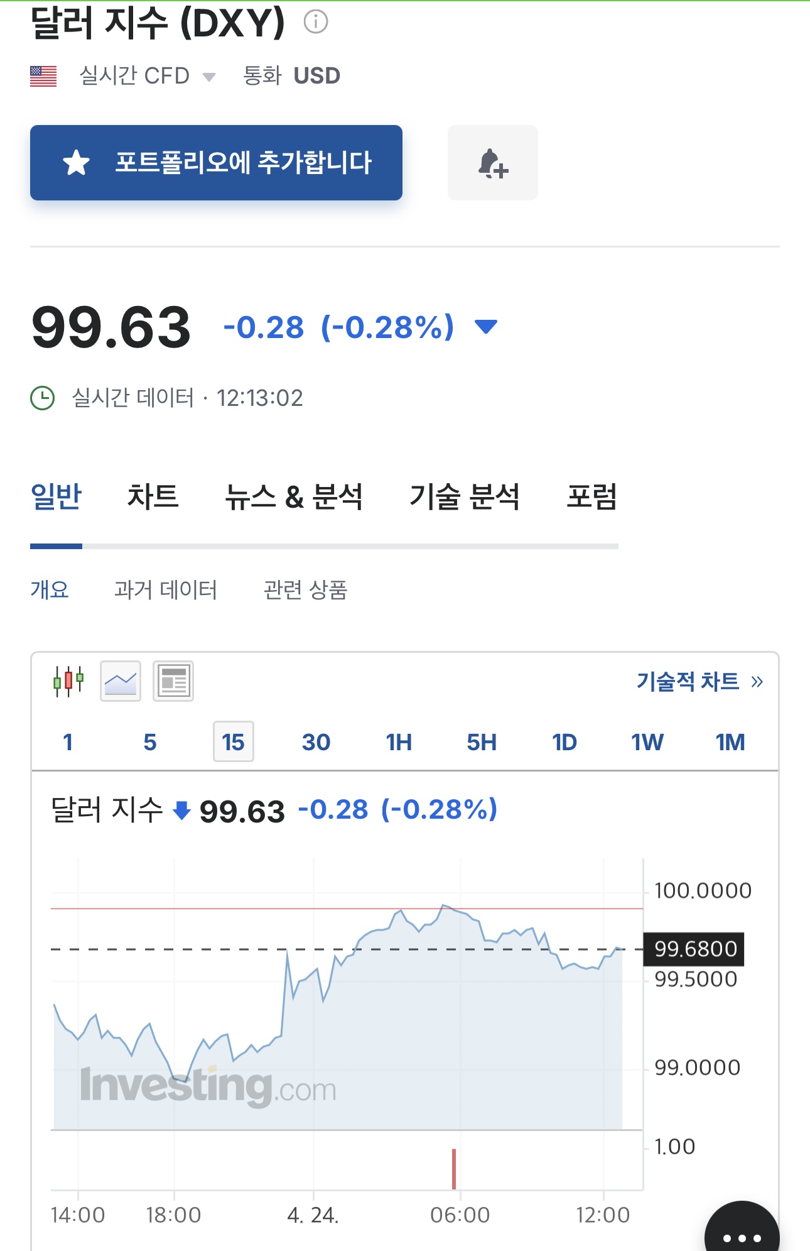Screen dimensions: 810x1251
Task: Switch chart interval to 1H
Action: tap(399, 742)
